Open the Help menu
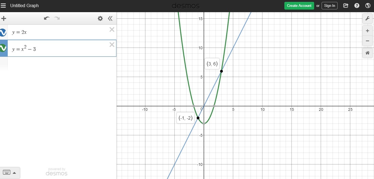The width and height of the screenshot is (374, 179). click(x=357, y=5)
